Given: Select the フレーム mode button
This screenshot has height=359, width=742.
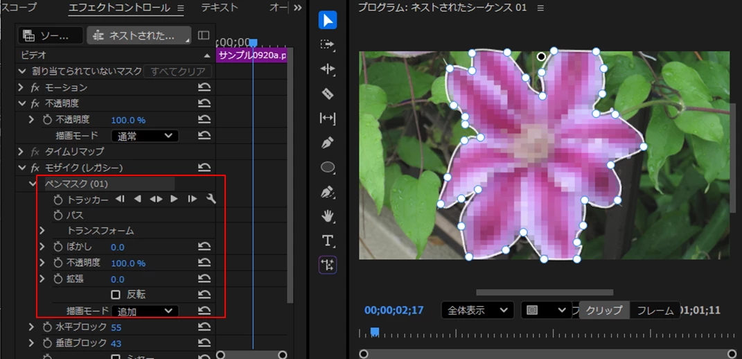Looking at the screenshot, I should click(x=655, y=310).
